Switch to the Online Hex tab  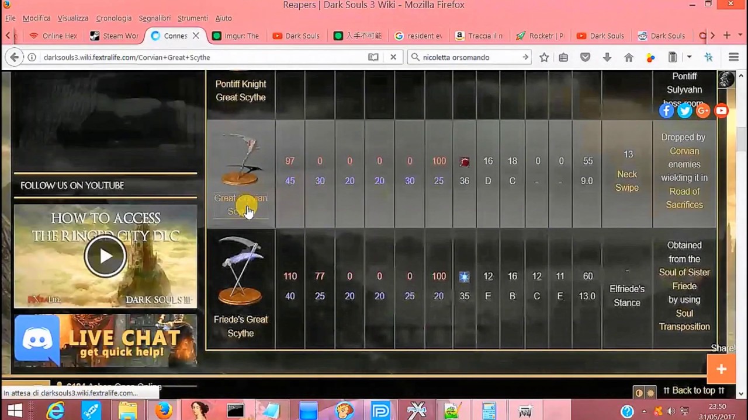[x=53, y=36]
